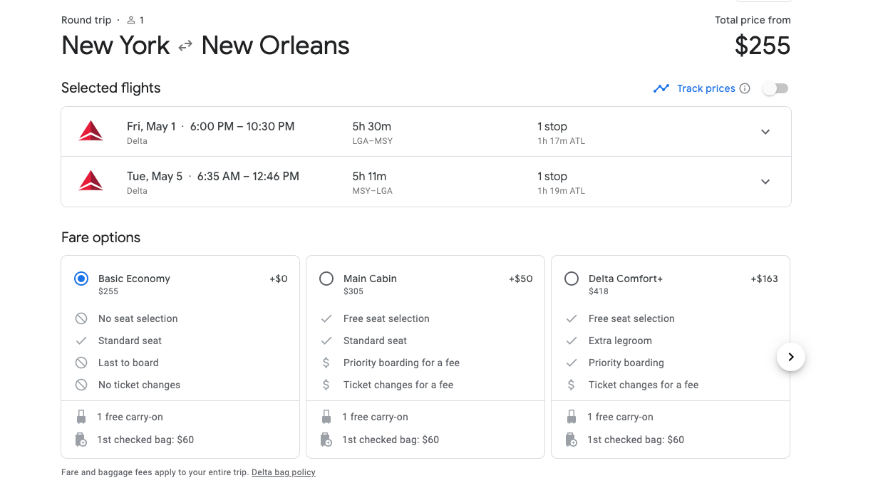The width and height of the screenshot is (878, 483).
Task: Expand the Fri, May 1 flight details
Action: coord(765,132)
